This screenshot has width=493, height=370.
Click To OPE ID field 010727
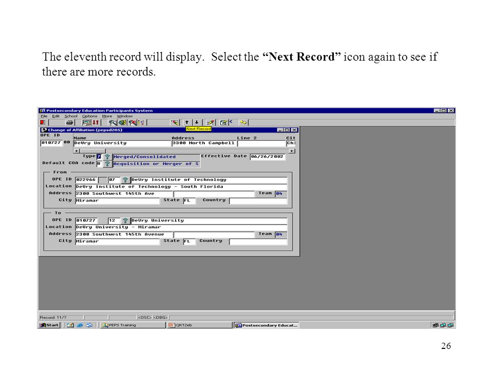(x=86, y=220)
